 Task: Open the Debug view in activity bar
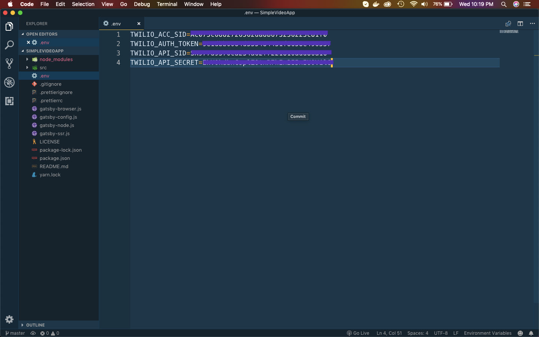(x=9, y=82)
